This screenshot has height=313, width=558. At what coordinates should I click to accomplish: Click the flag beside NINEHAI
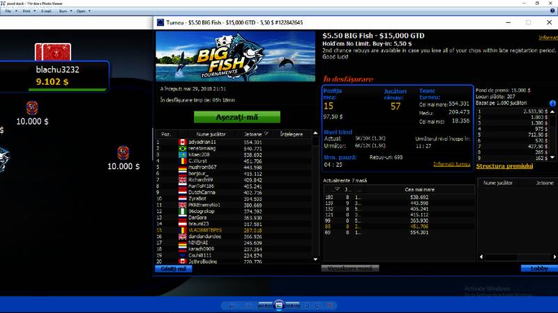(183, 243)
